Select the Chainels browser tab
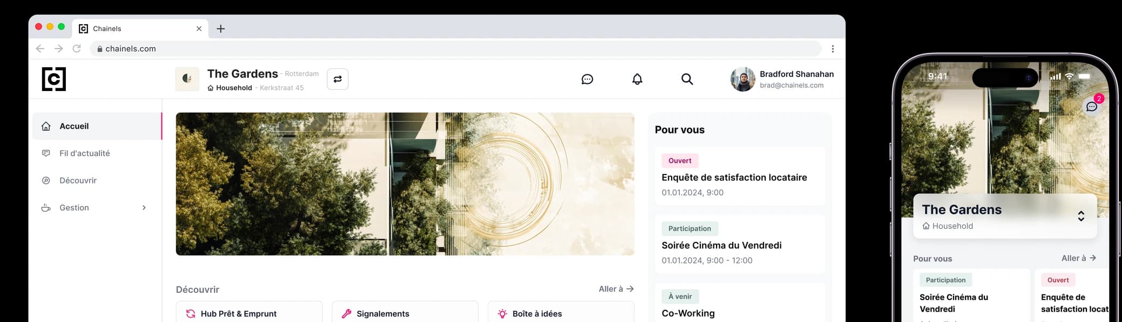 point(140,29)
